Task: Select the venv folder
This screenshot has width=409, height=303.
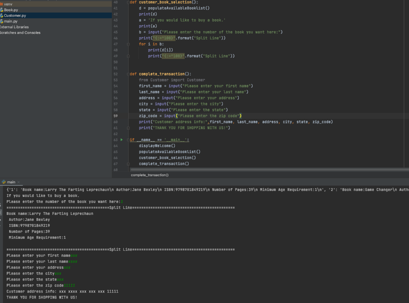Action: click(8, 4)
